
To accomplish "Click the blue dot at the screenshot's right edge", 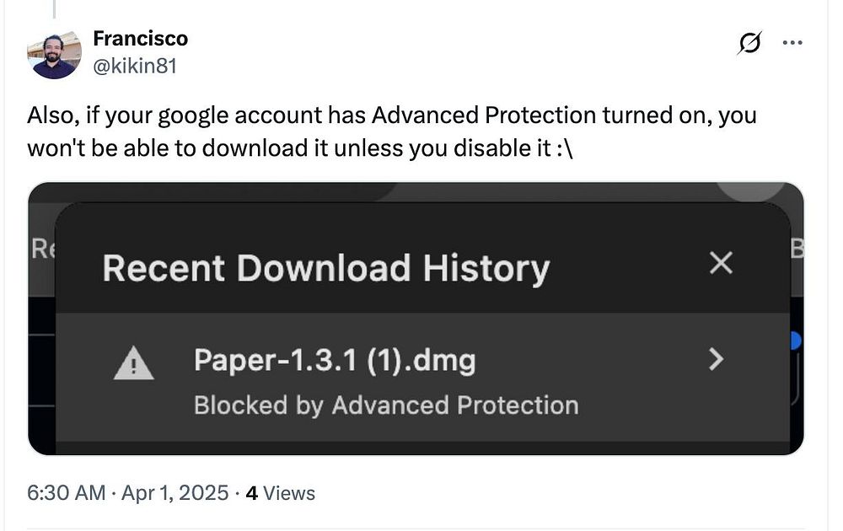I will 795,341.
